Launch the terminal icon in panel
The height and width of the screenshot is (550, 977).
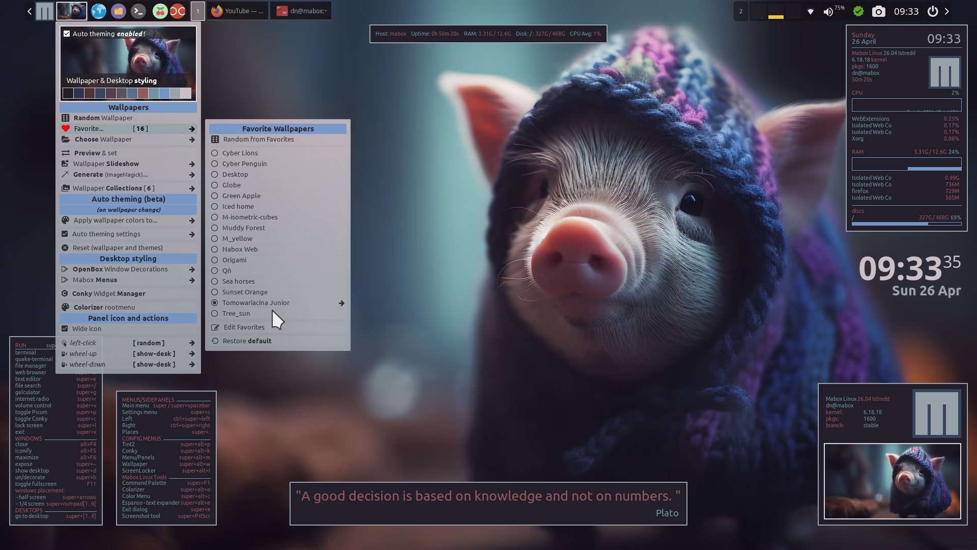tap(138, 11)
